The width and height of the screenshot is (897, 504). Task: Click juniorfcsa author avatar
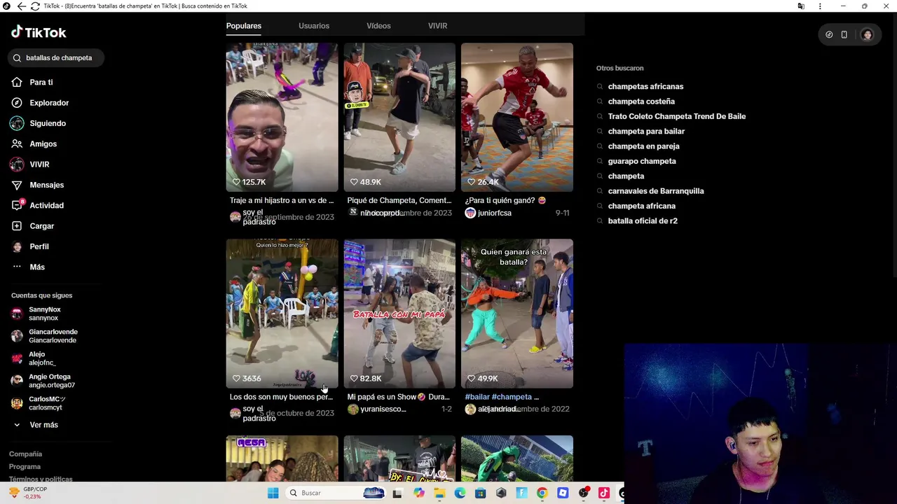coord(470,213)
